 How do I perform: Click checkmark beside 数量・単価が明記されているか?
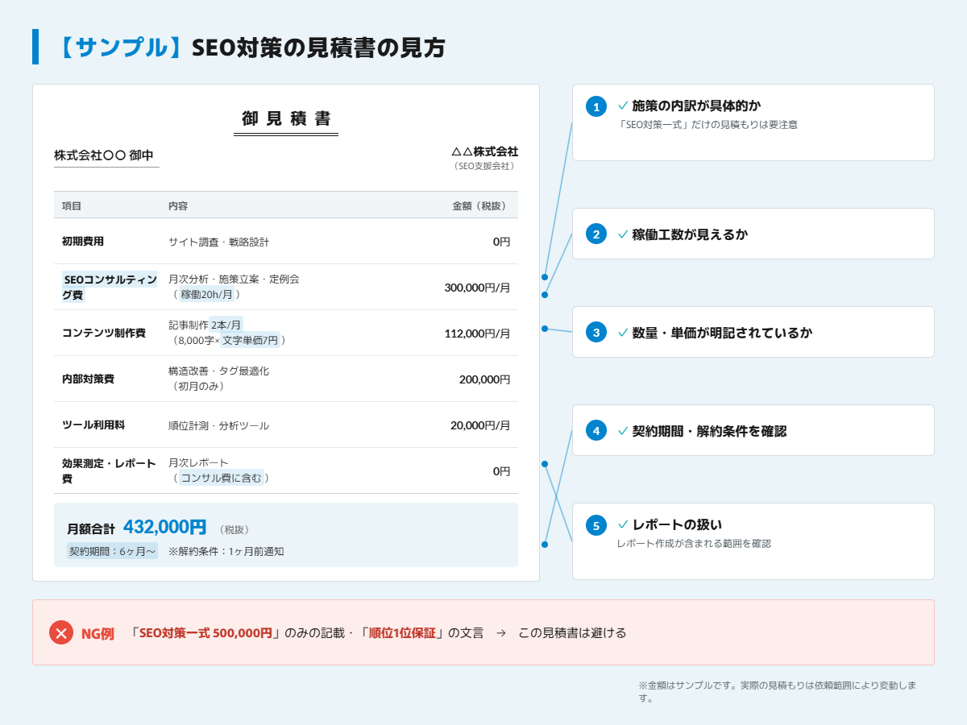tap(623, 332)
